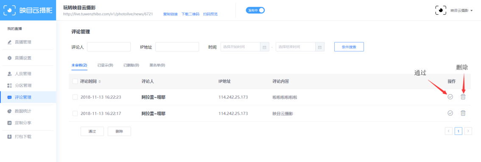The image size is (481, 162).
Task: Switch to 黑名单(0) tab
Action: click(x=157, y=65)
